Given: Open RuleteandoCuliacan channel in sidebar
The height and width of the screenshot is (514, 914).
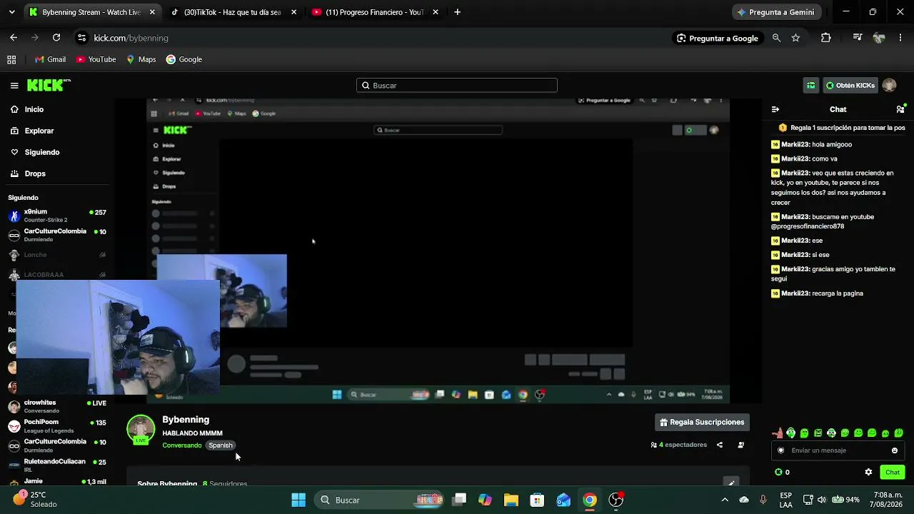Looking at the screenshot, I should [x=57, y=465].
